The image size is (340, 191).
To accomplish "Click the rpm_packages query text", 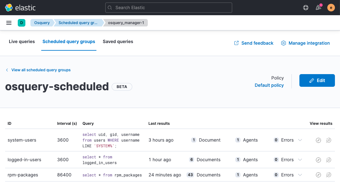I will [112, 175].
